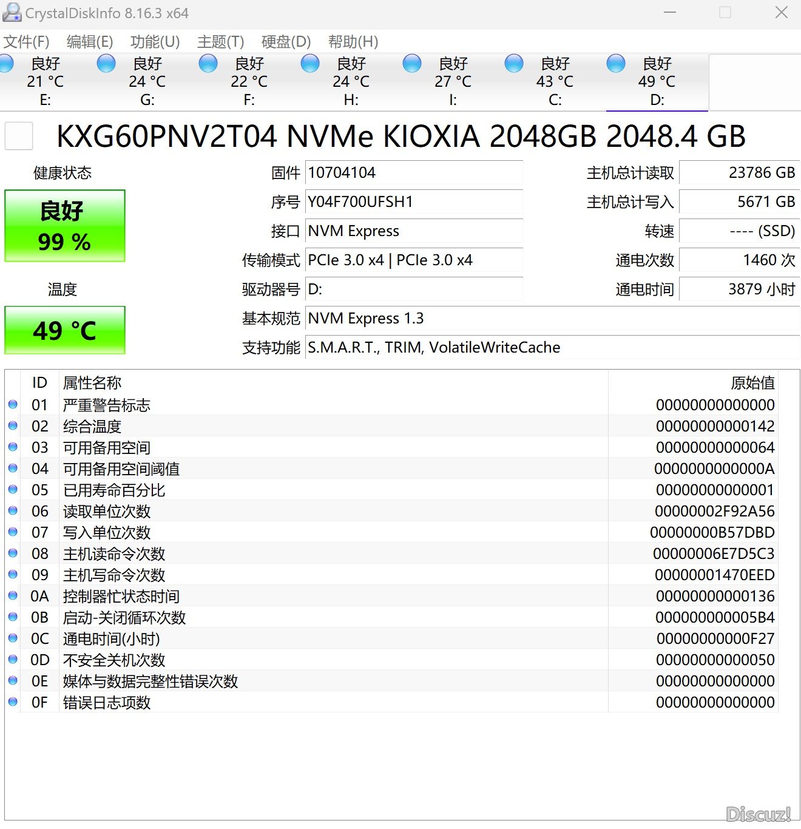Click raw value 0000000000000A
This screenshot has width=801, height=829.
tap(714, 469)
